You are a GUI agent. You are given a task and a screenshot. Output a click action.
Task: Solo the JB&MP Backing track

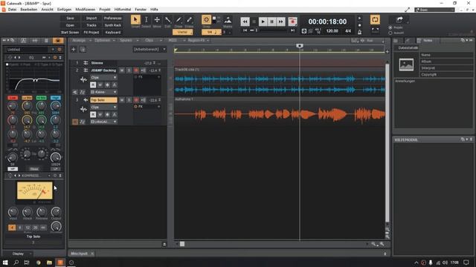coord(129,70)
